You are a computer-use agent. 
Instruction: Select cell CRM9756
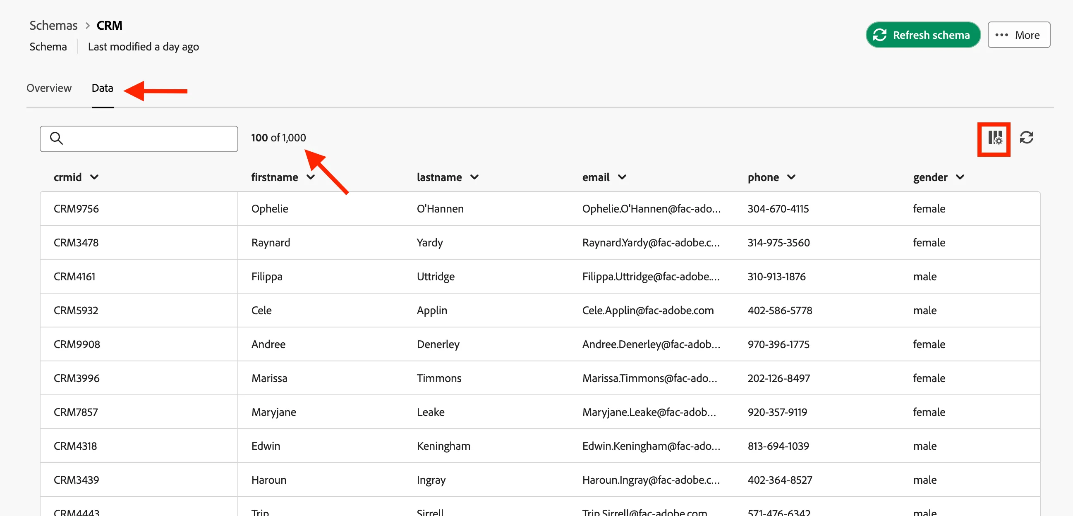76,209
